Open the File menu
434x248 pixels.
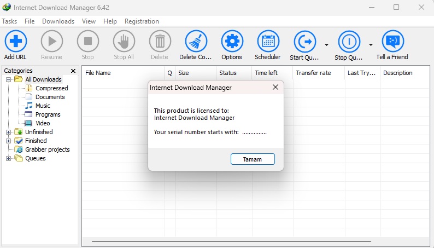click(x=30, y=21)
